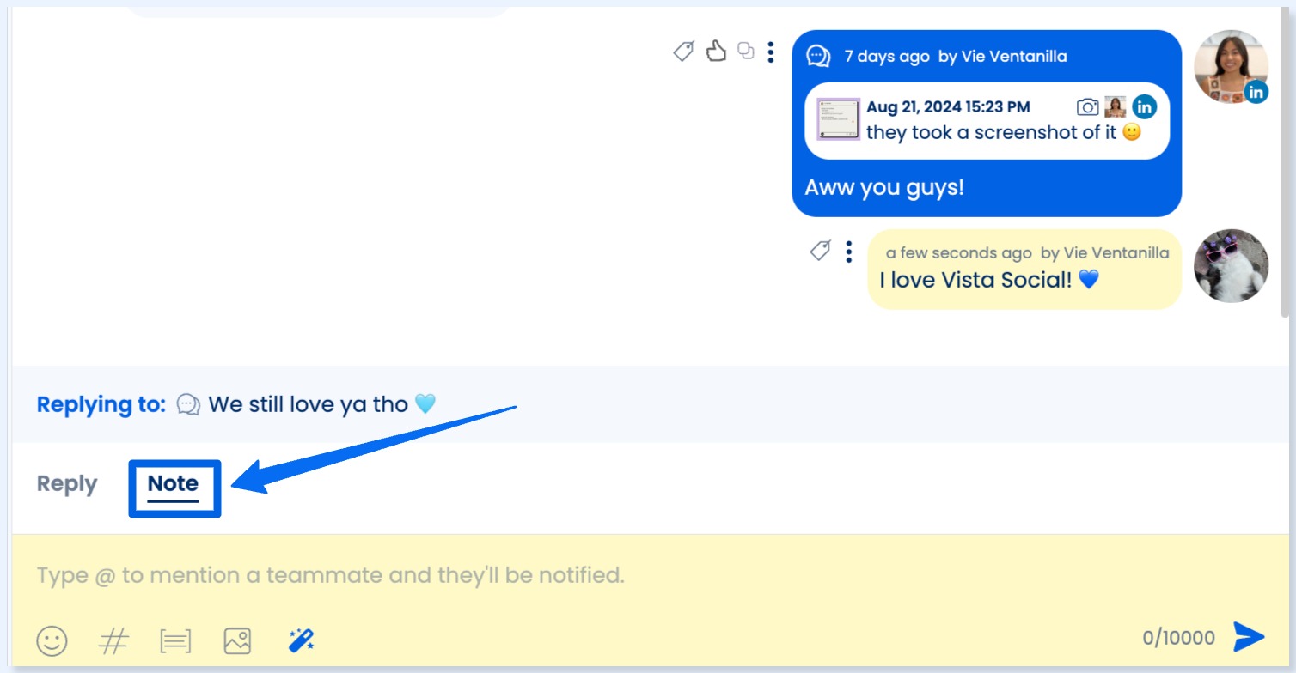Open the tag icon beside the yellow comment
1296x673 pixels.
tap(819, 250)
